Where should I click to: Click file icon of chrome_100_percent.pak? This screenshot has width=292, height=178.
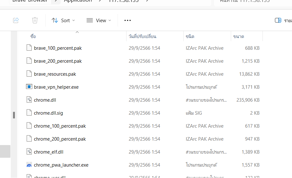pos(29,126)
